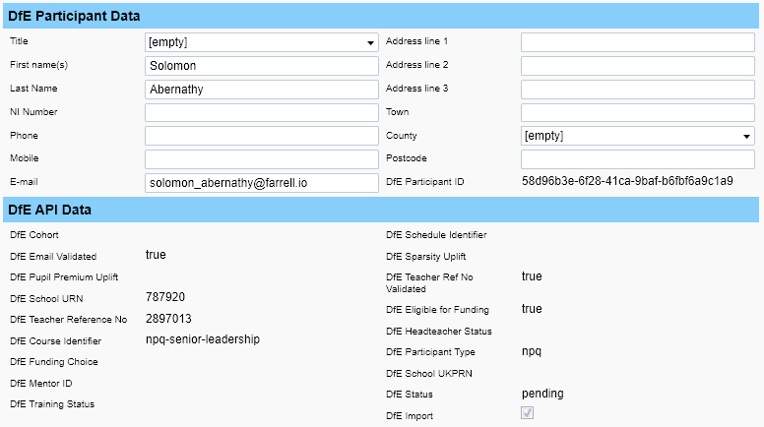Viewport: 764px width, 427px height.
Task: Click the Town input field
Action: pyautogui.click(x=637, y=112)
